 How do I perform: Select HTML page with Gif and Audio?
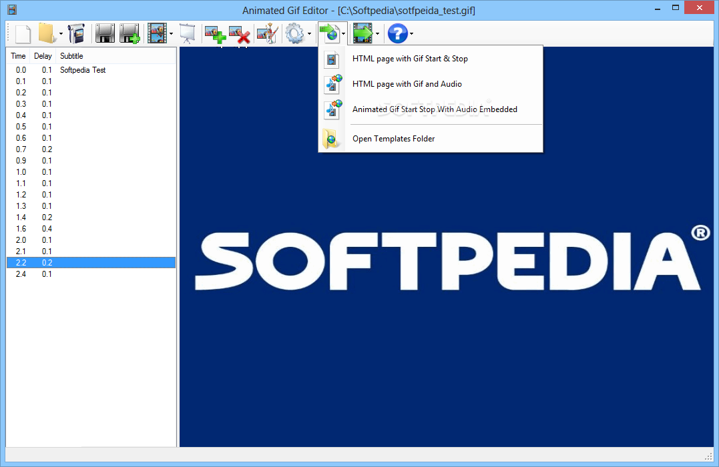click(431, 84)
